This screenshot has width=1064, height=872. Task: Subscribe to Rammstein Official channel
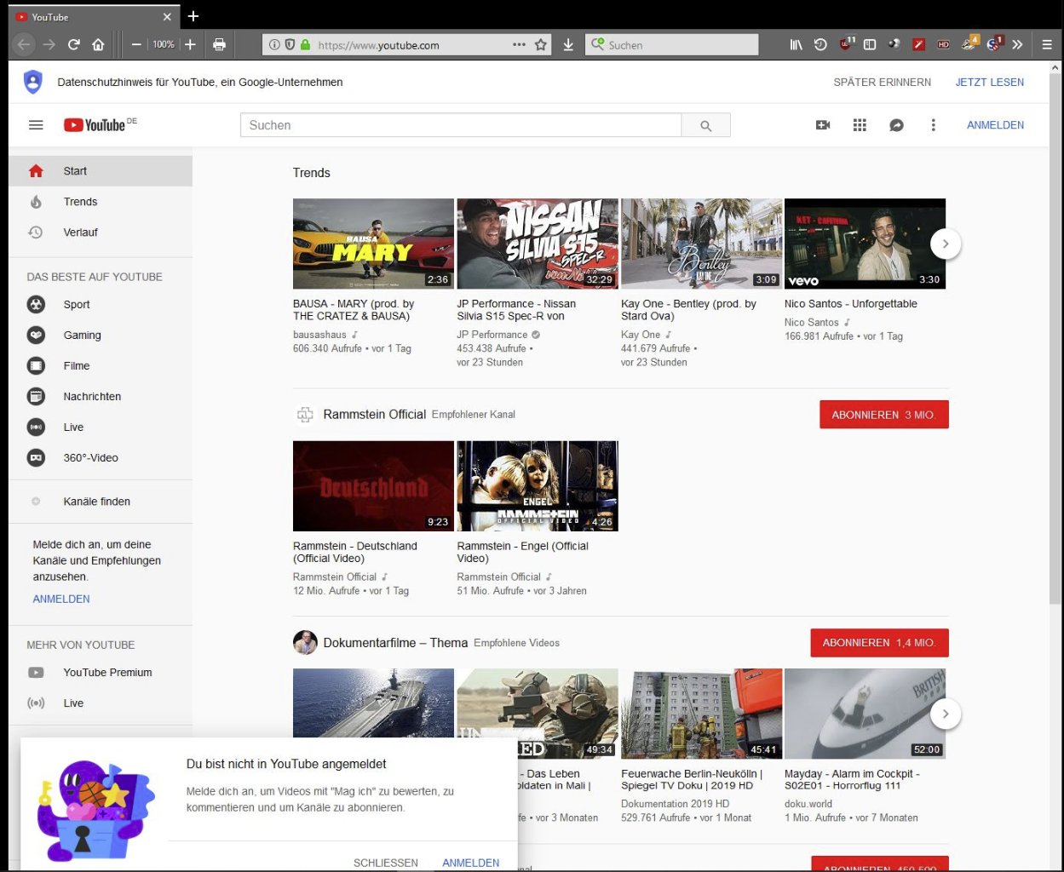pos(884,415)
